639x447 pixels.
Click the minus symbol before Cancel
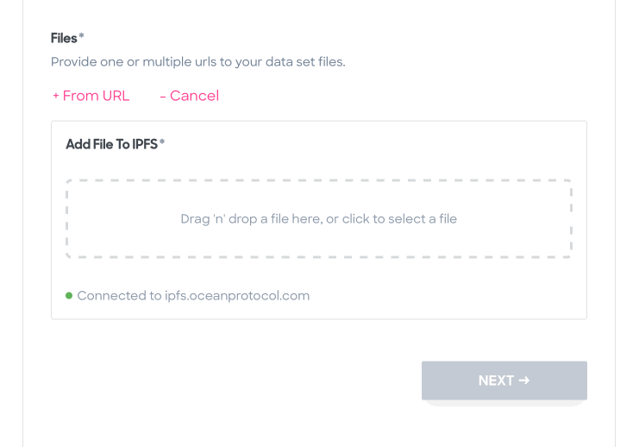[x=163, y=97]
